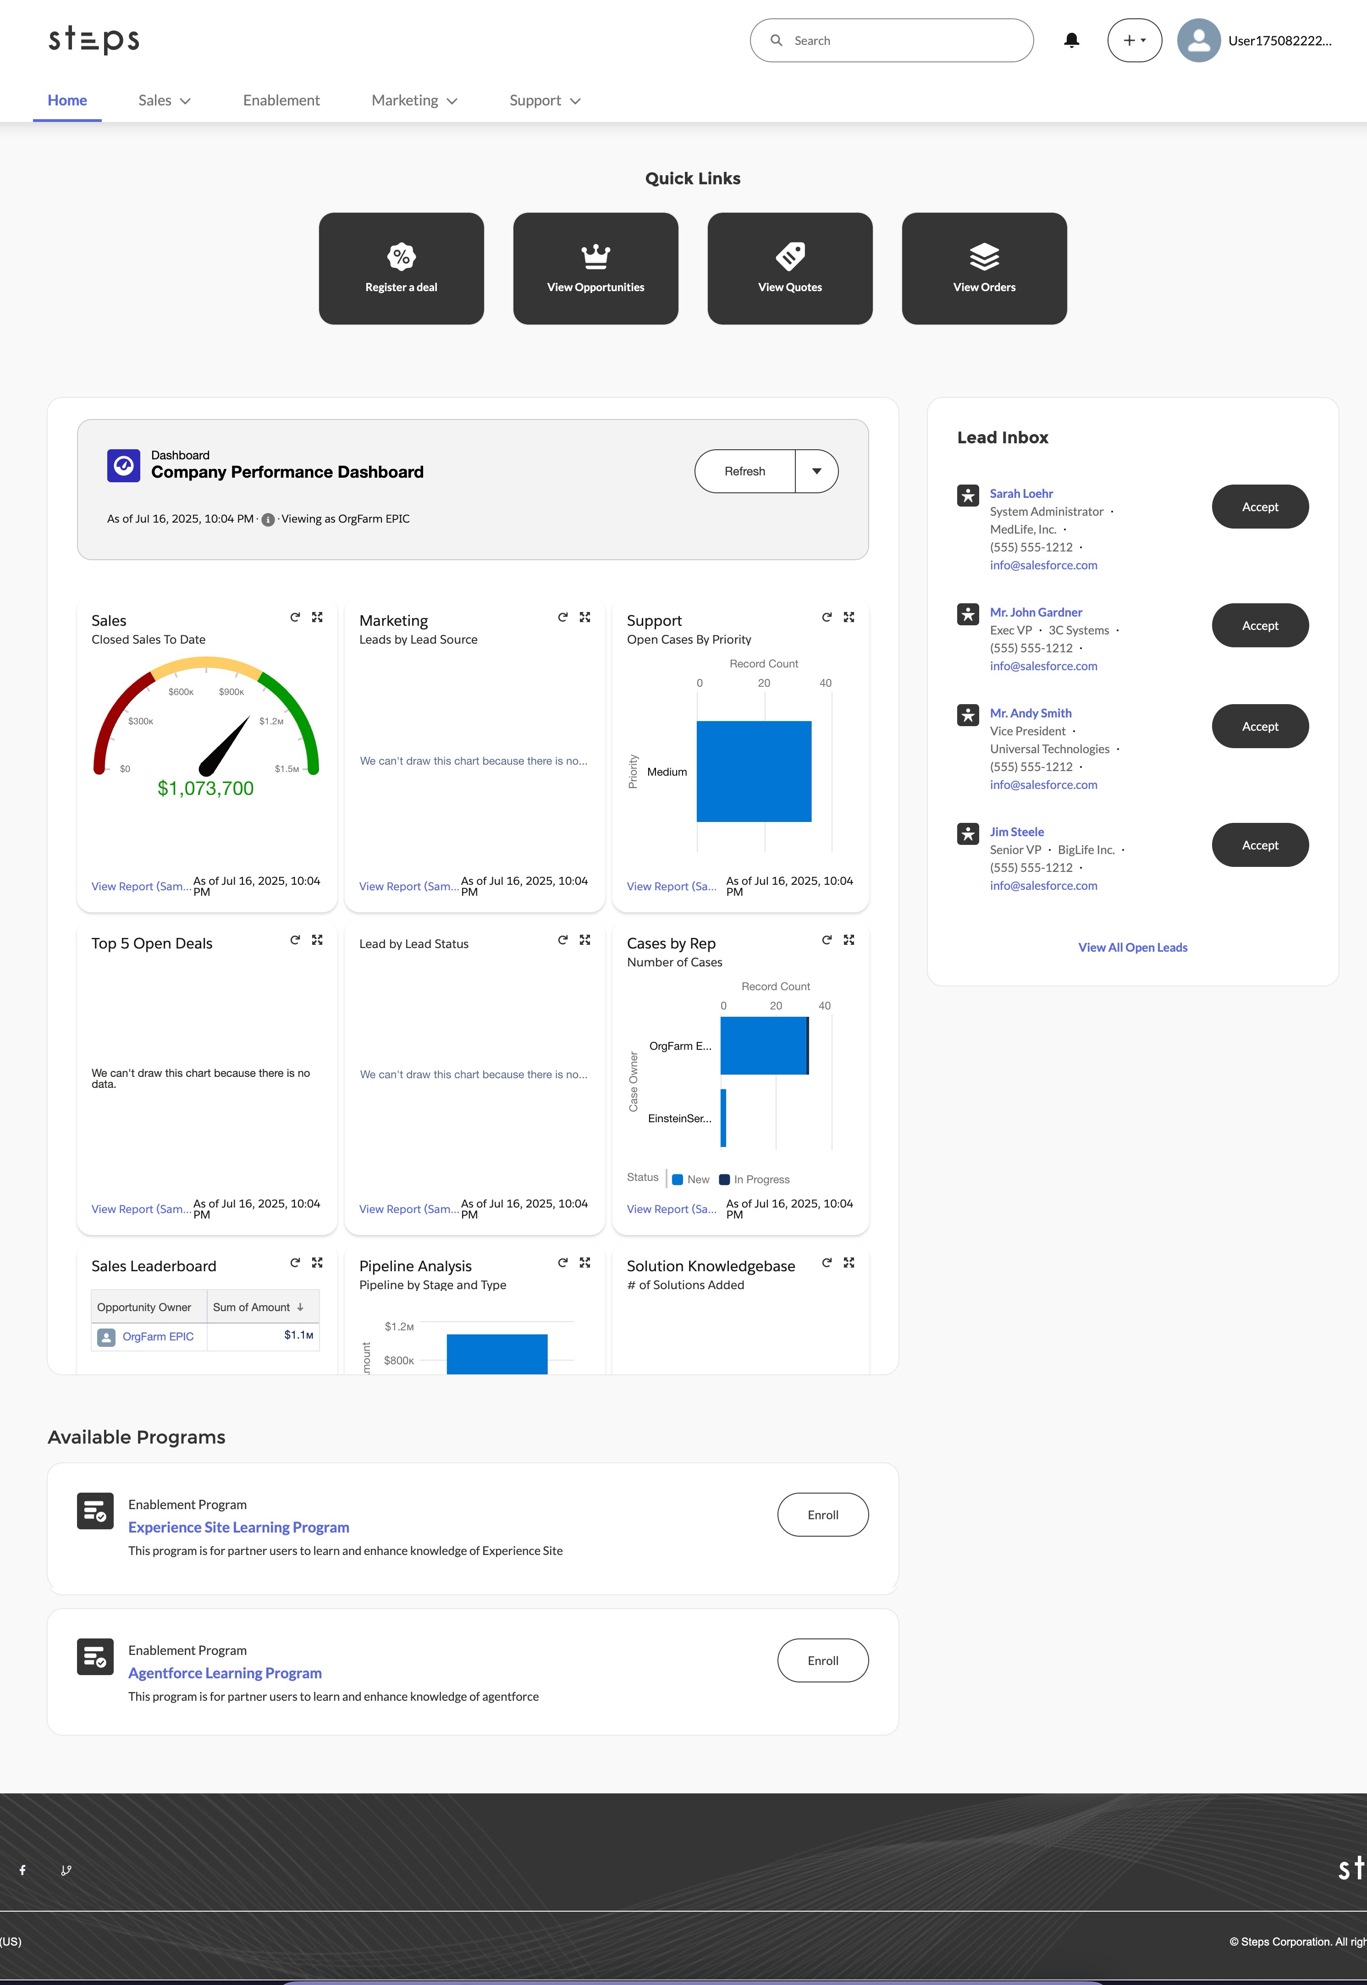Select the View Quotes tag icon
The width and height of the screenshot is (1367, 1985).
(x=789, y=255)
